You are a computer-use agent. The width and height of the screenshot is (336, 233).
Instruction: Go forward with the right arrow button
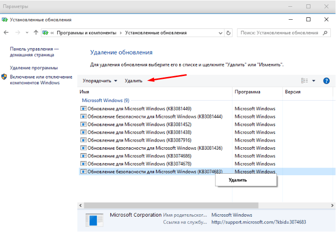tap(18, 33)
